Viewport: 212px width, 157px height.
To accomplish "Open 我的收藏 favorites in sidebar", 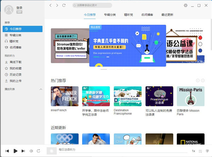I will 15,68.
